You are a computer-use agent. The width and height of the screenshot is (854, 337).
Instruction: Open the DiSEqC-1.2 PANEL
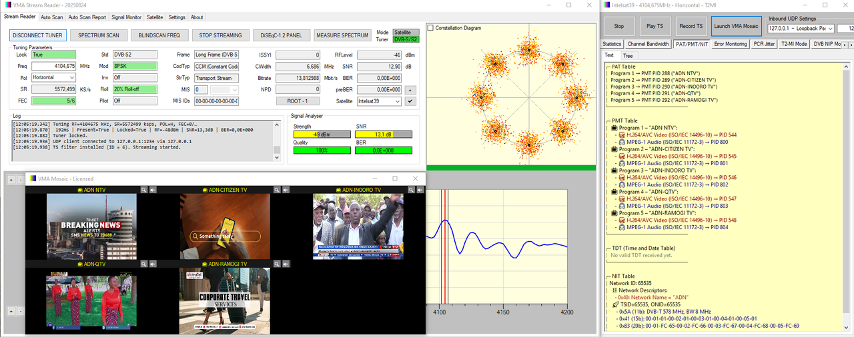[x=282, y=35]
